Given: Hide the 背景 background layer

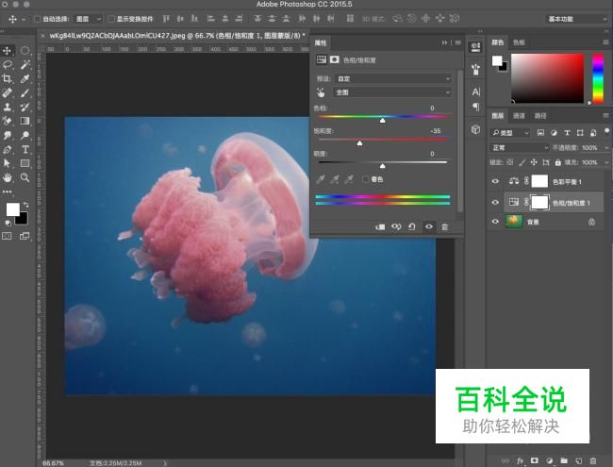Looking at the screenshot, I should (496, 222).
